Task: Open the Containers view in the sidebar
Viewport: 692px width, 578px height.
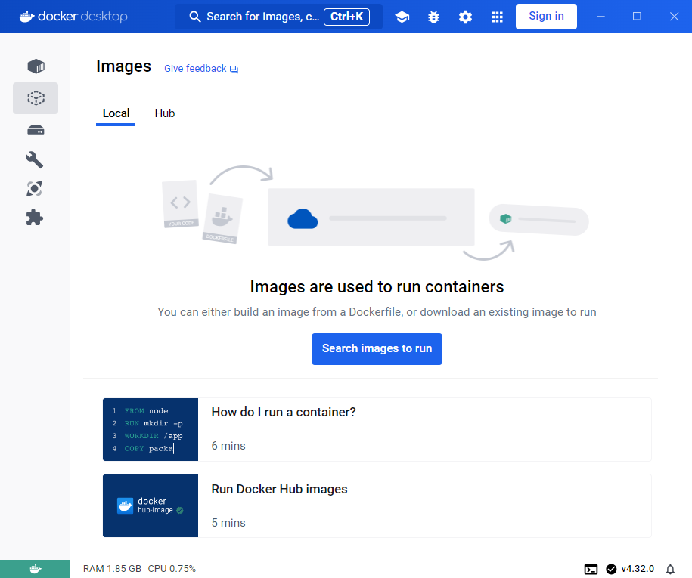Action: pyautogui.click(x=36, y=66)
